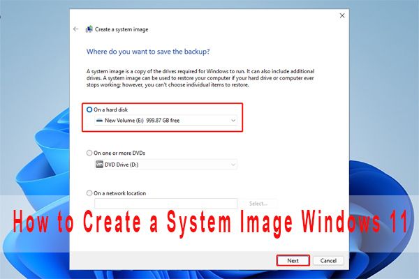Click the system image description paragraph

(200, 78)
